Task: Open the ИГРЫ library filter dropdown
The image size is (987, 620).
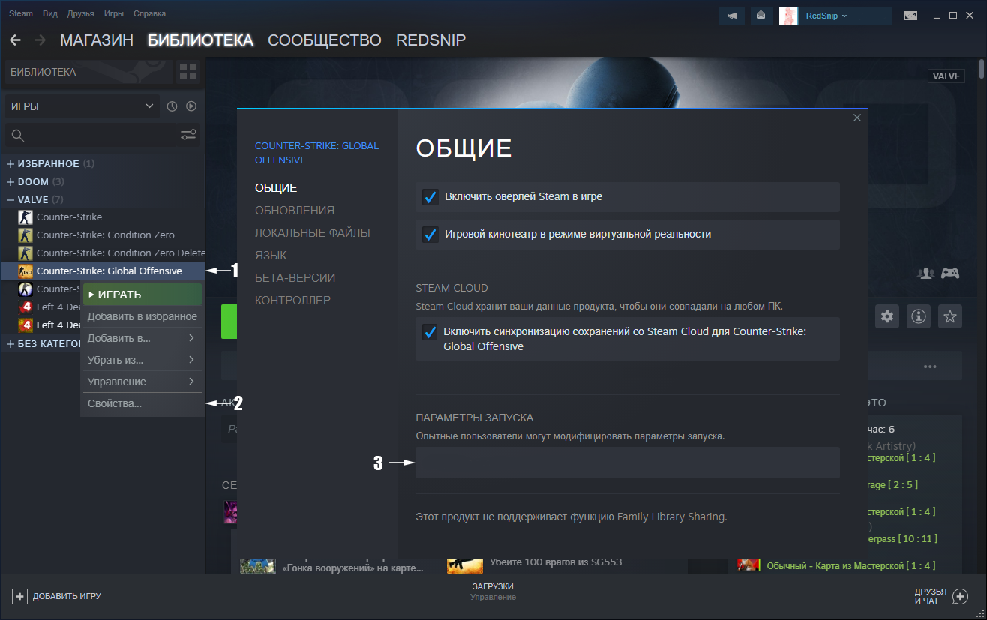Action: tap(82, 106)
